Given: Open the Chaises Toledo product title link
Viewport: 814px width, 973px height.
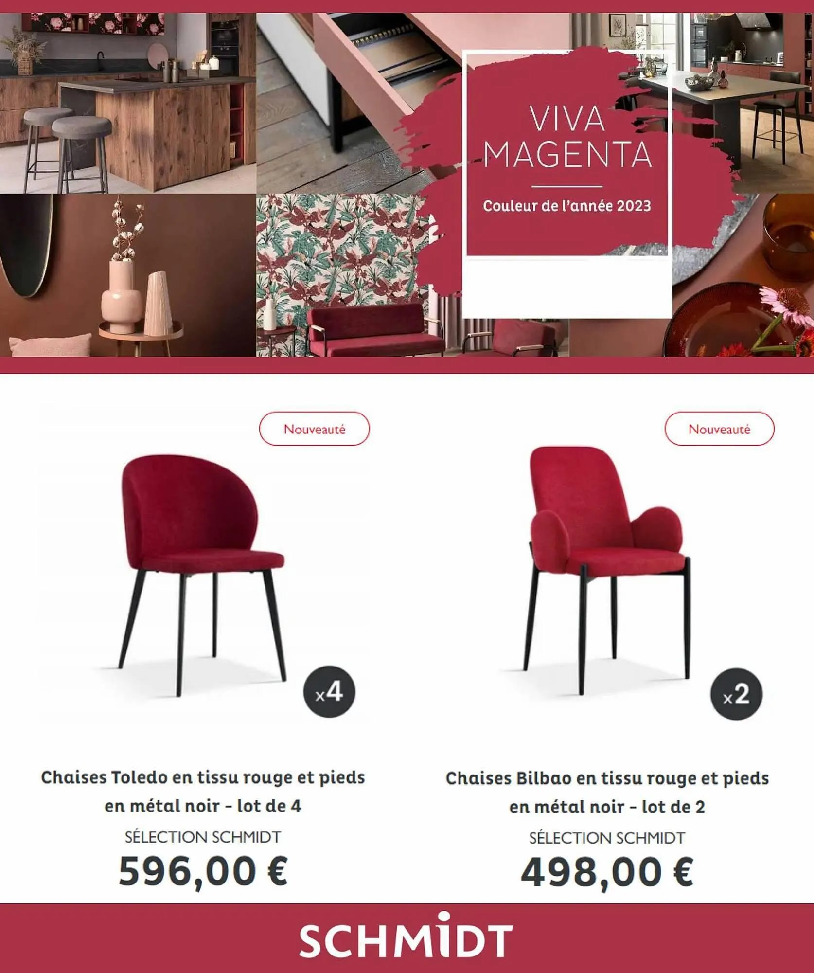Looking at the screenshot, I should click(203, 791).
